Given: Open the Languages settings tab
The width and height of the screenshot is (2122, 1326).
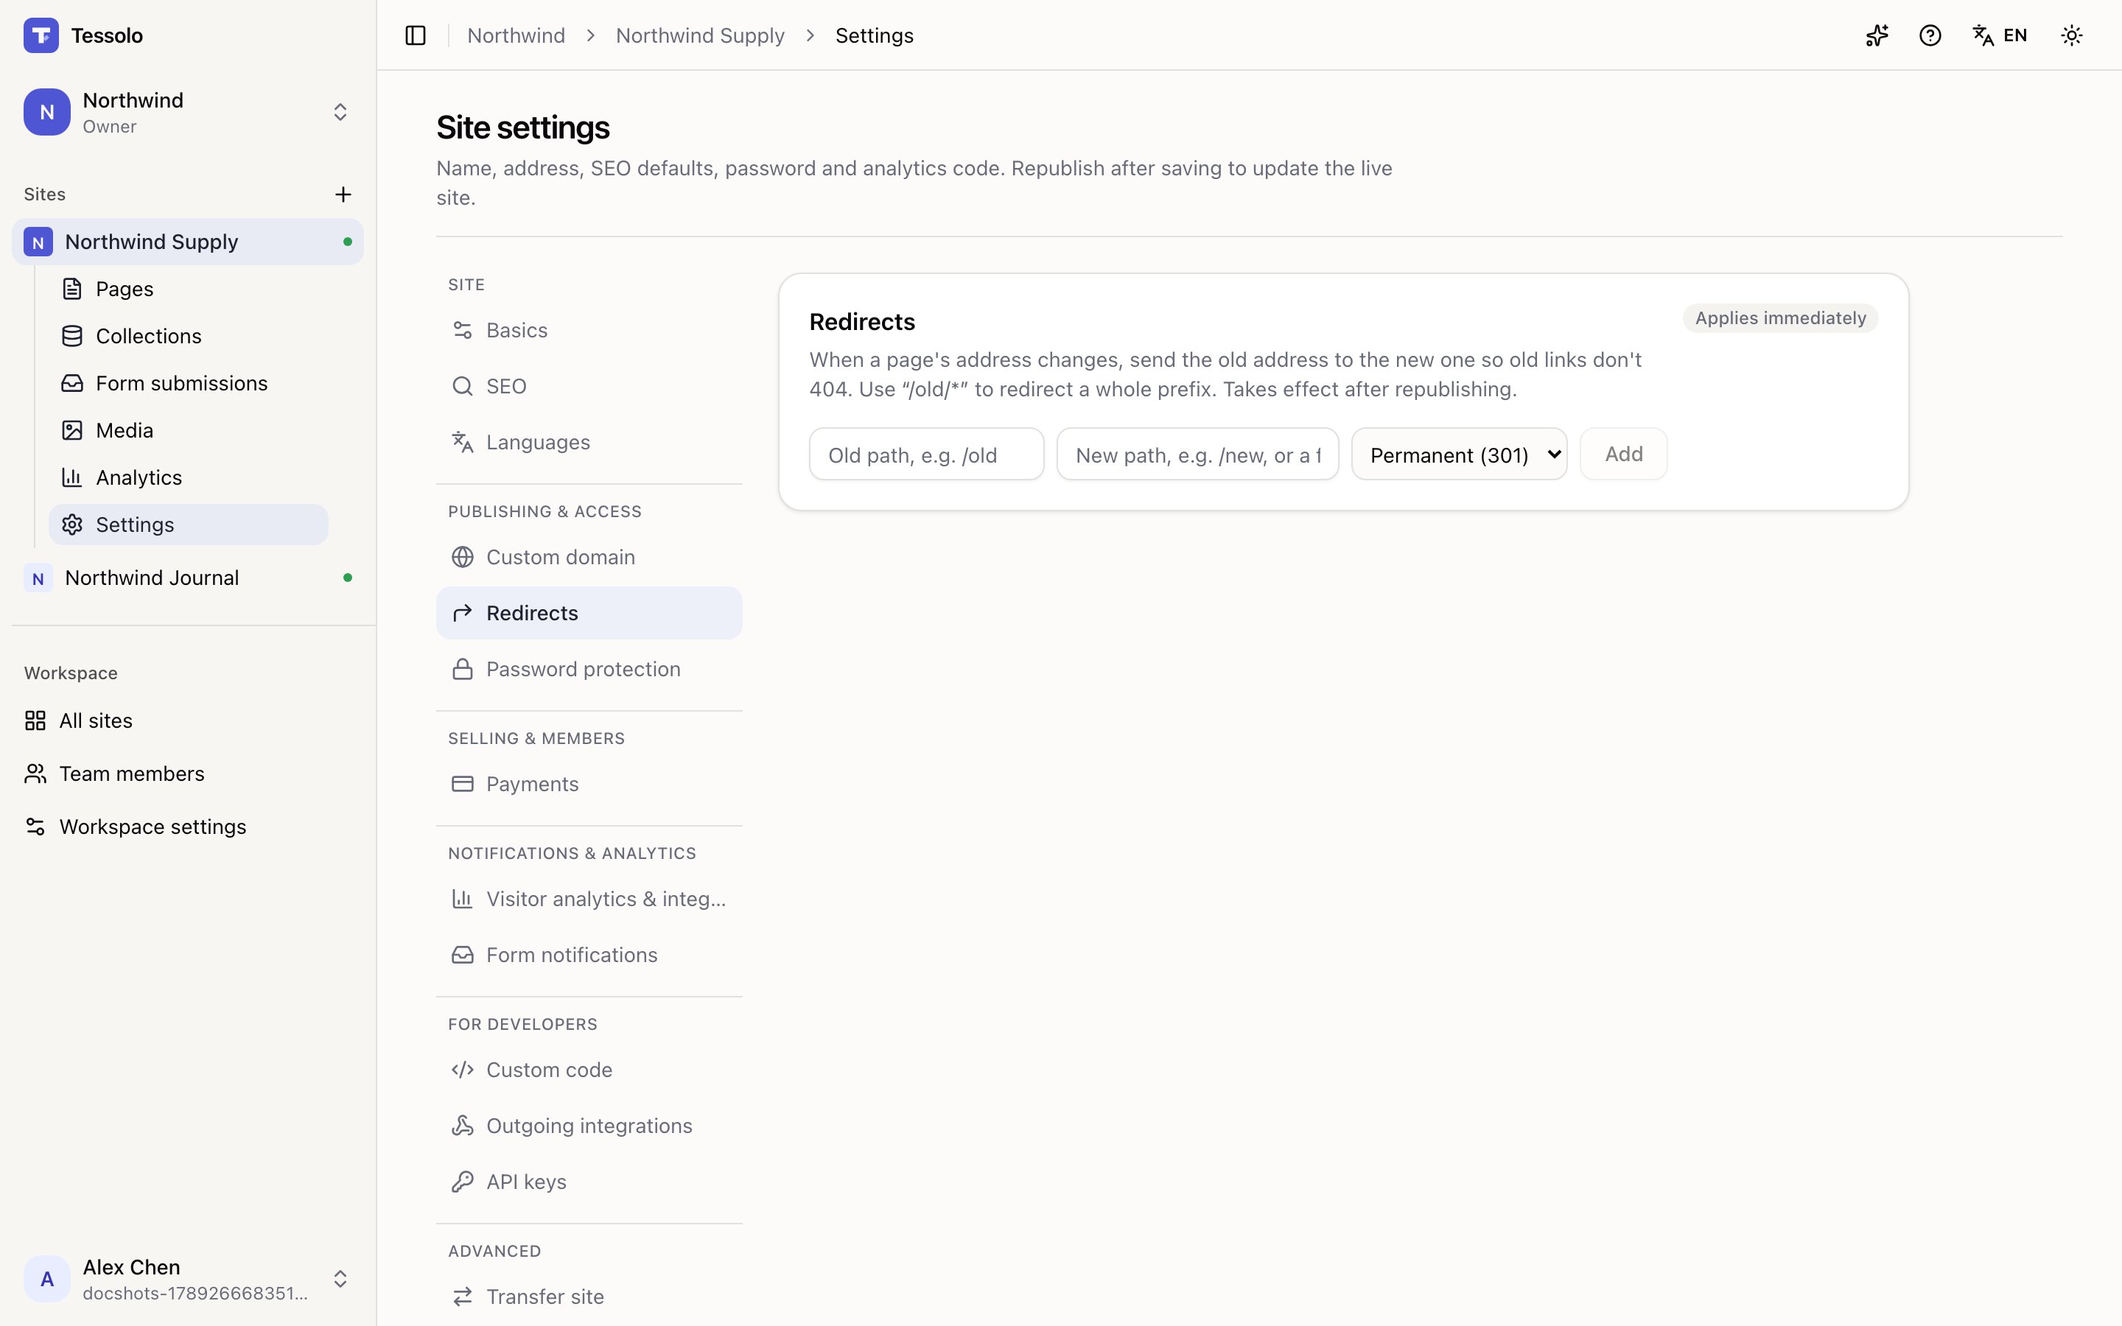Looking at the screenshot, I should coord(589,443).
